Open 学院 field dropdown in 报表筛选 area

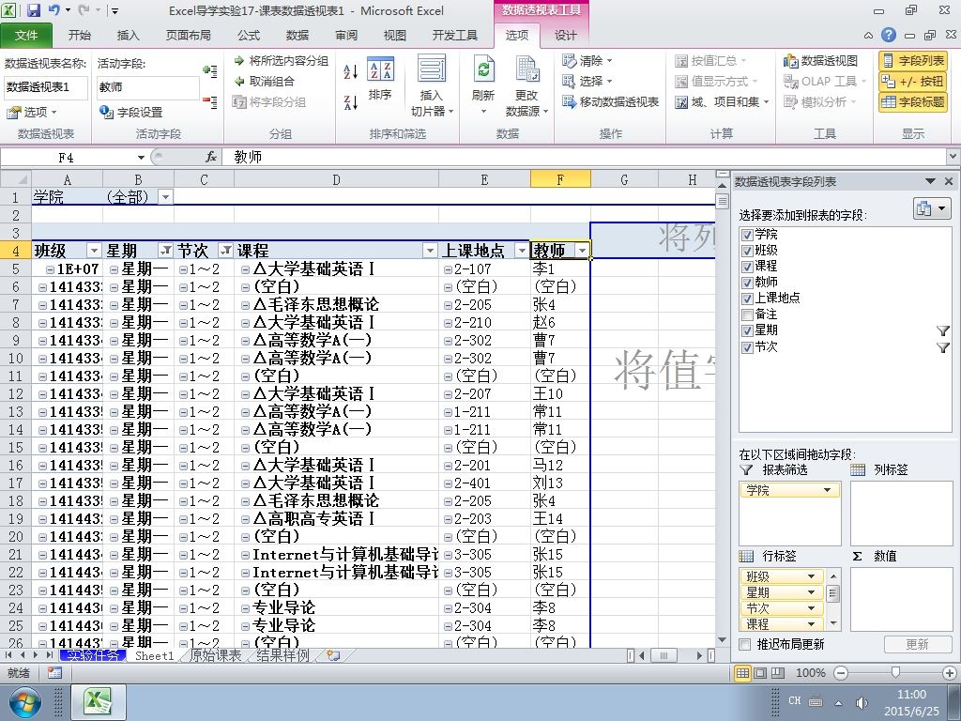click(x=827, y=490)
